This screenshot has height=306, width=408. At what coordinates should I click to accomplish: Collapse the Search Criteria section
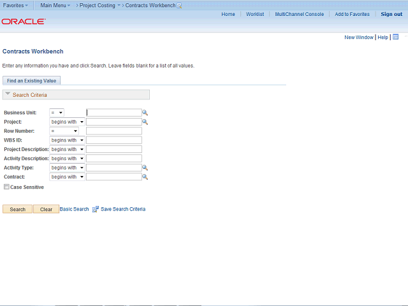[x=8, y=94]
